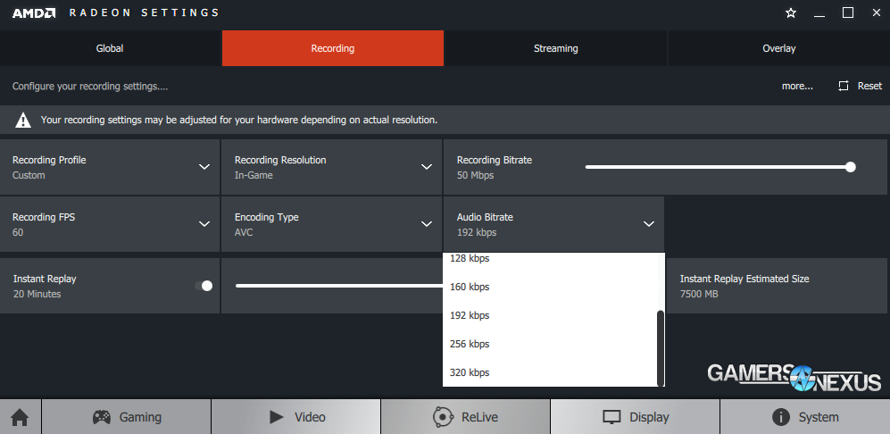Image resolution: width=890 pixels, height=434 pixels.
Task: Switch to the Streaming tab
Action: (x=555, y=48)
